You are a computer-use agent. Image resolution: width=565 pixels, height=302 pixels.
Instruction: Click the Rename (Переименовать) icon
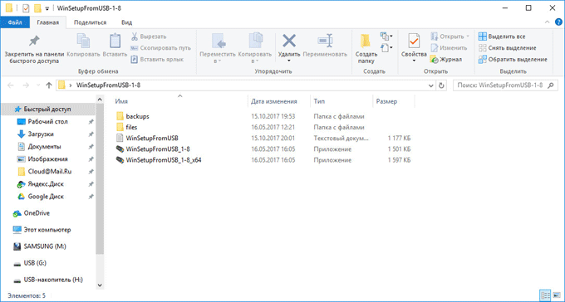click(325, 41)
